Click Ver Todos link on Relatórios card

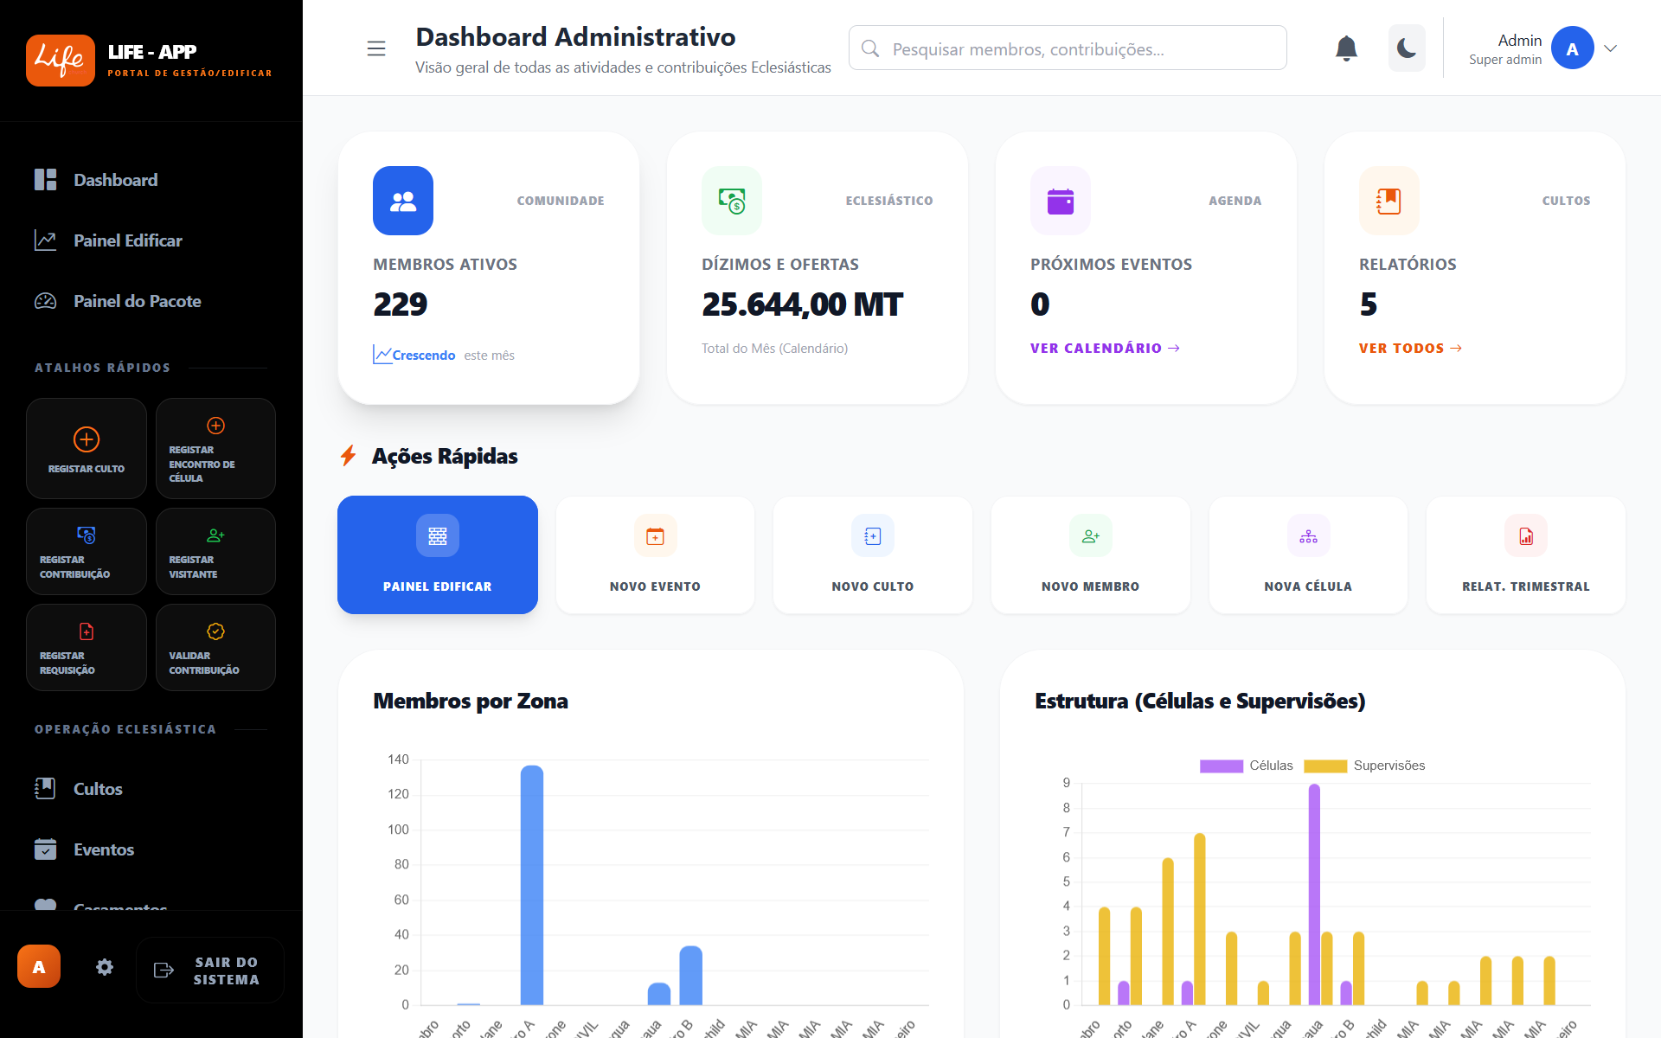[1410, 348]
